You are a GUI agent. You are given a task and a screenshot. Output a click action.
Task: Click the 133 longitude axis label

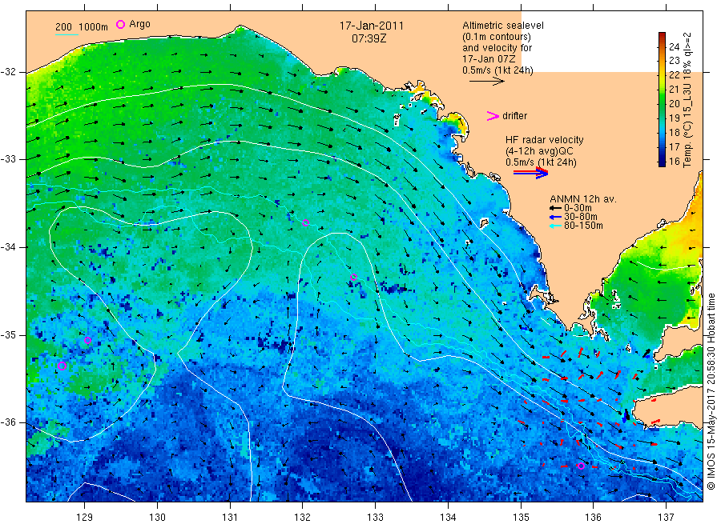tap(375, 518)
